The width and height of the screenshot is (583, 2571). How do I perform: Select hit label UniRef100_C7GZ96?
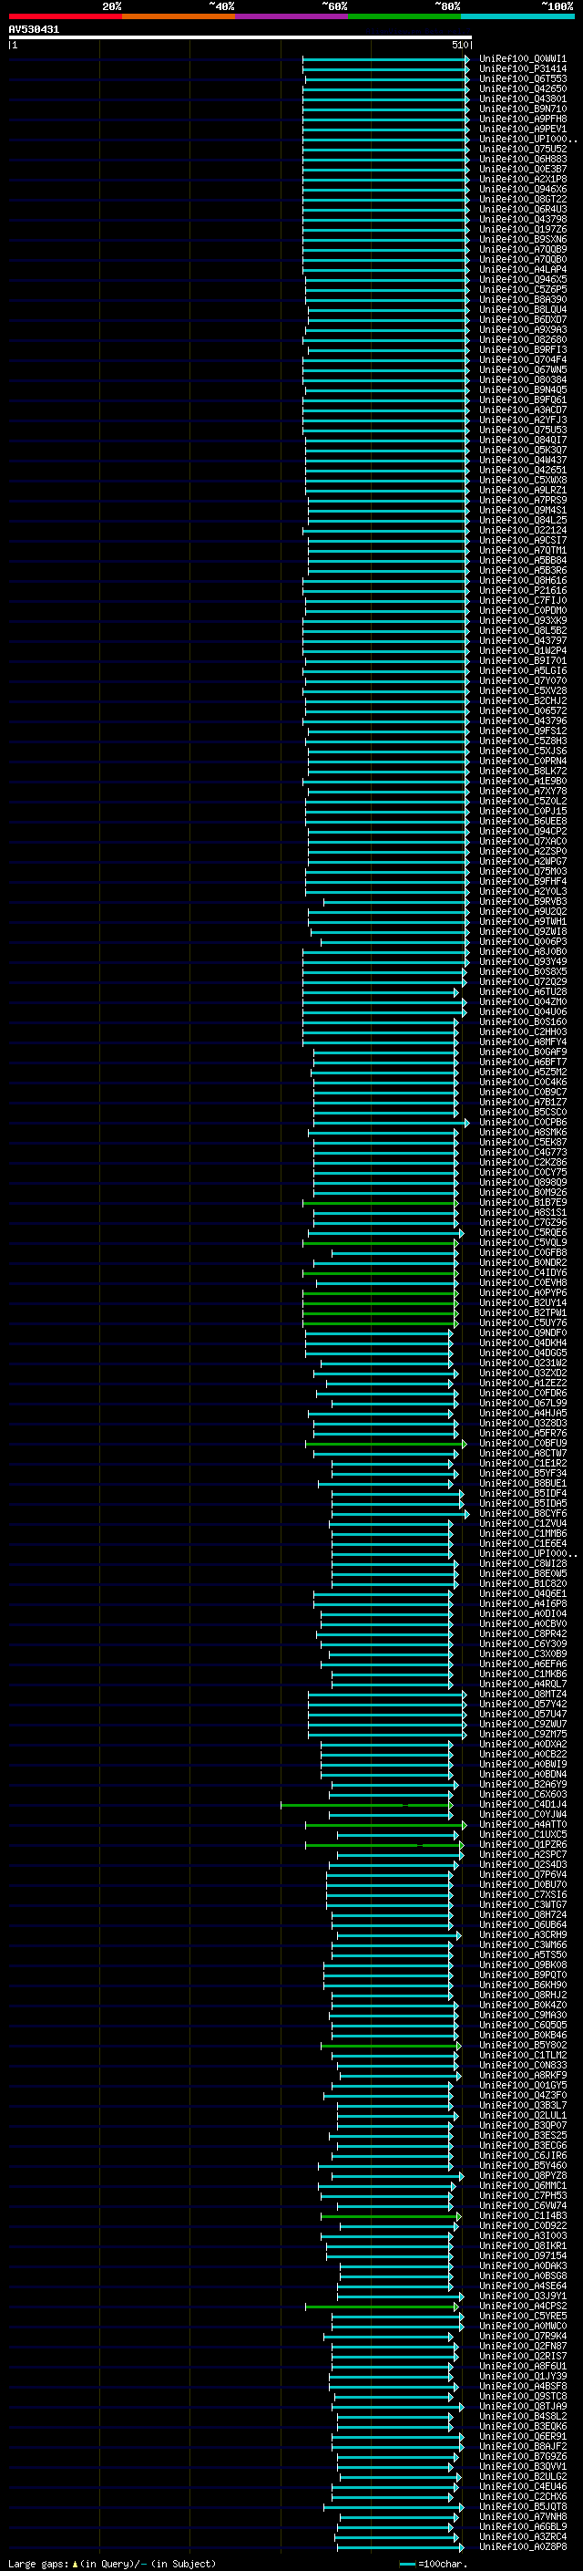point(523,1223)
